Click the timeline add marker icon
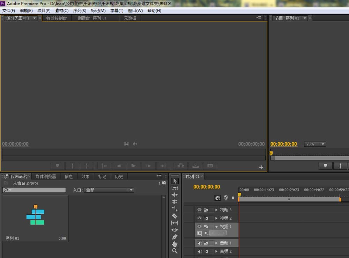 [233, 198]
